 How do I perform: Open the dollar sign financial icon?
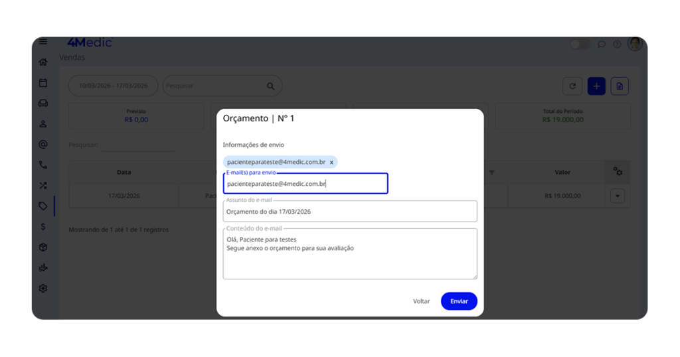pos(43,227)
